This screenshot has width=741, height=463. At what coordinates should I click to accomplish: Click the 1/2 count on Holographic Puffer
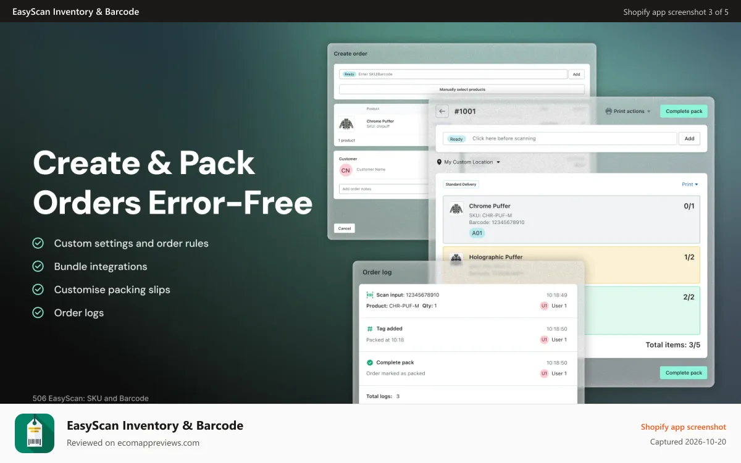(x=689, y=257)
